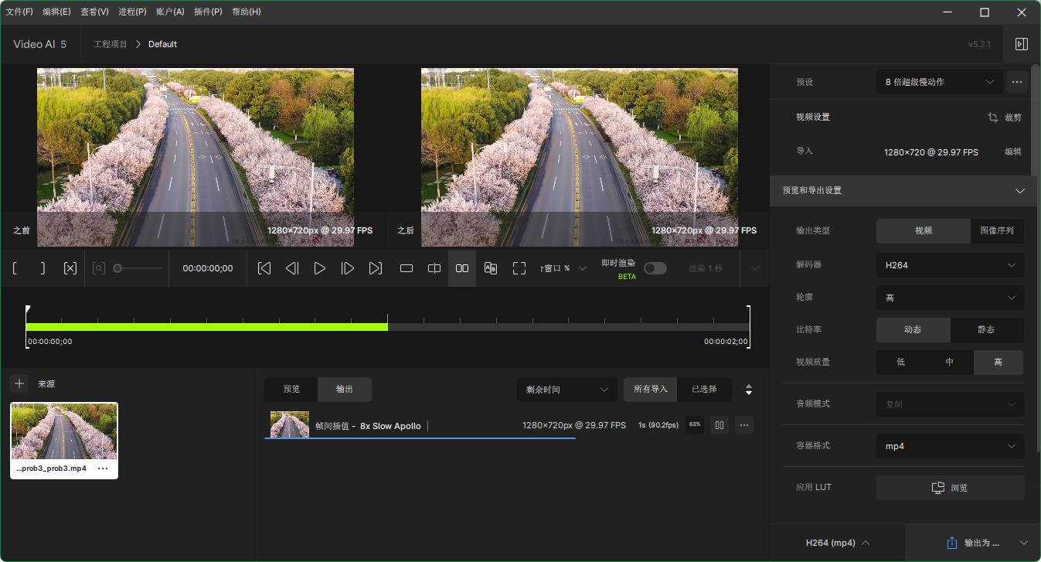Click the input Edit link
The width and height of the screenshot is (1041, 562).
[x=1012, y=152]
